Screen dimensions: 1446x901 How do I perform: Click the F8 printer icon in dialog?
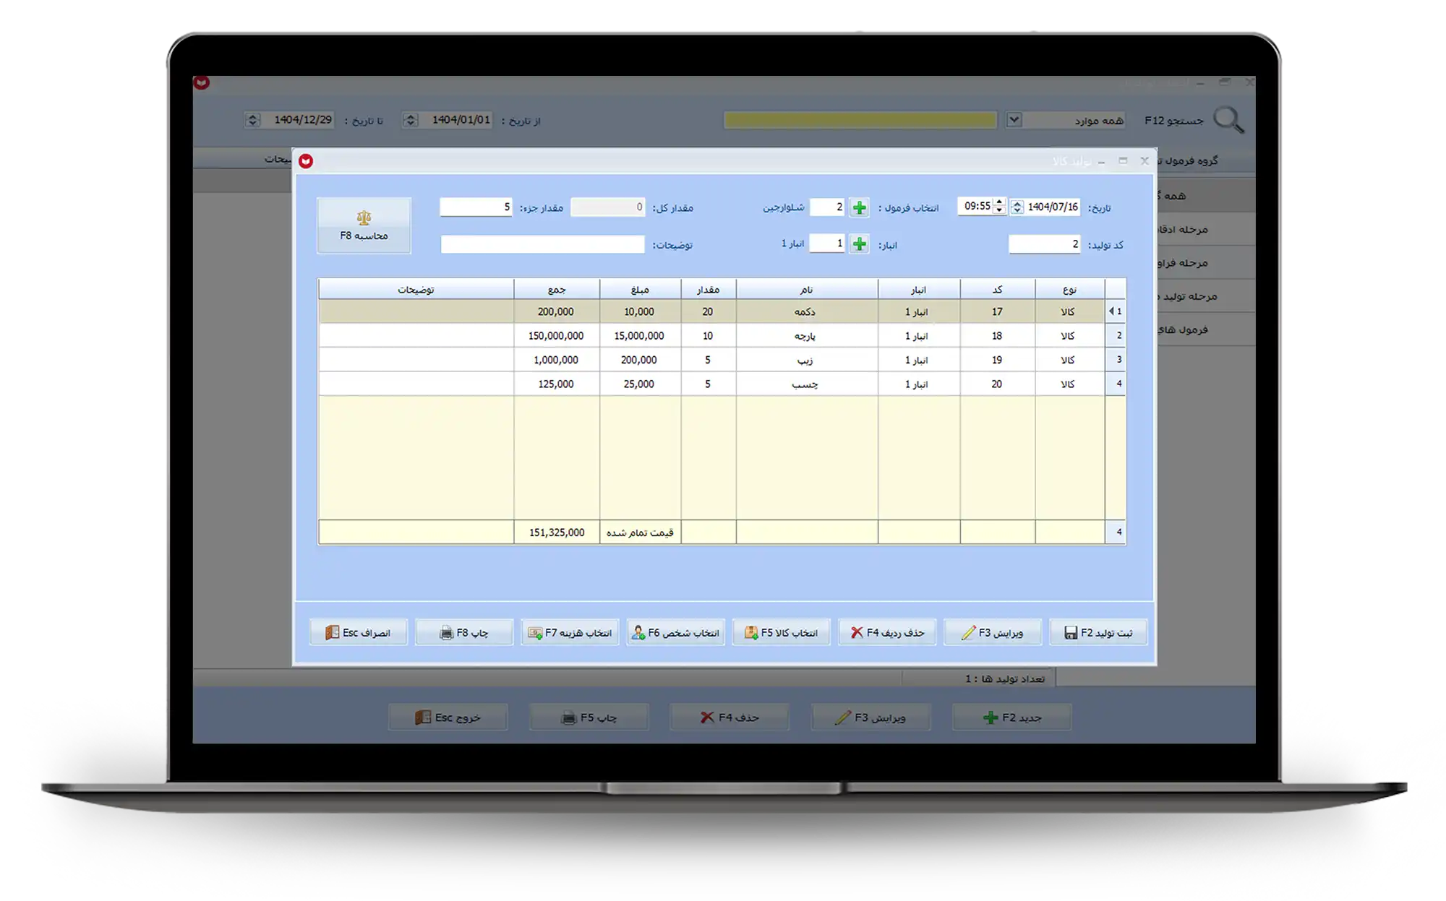(x=446, y=633)
